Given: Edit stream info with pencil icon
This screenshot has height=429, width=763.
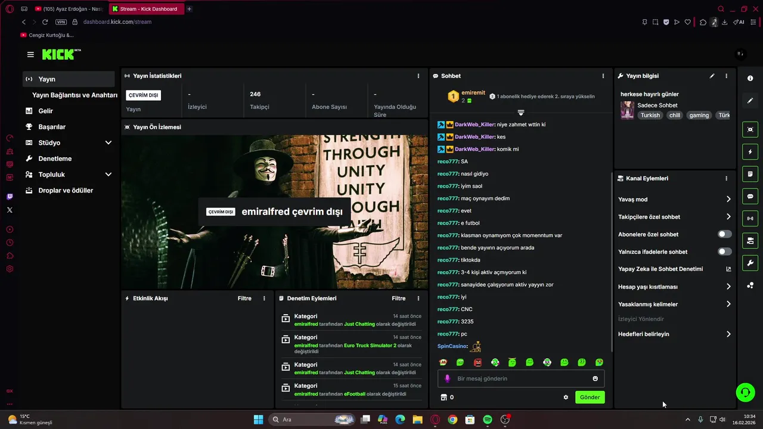Looking at the screenshot, I should pyautogui.click(x=712, y=76).
